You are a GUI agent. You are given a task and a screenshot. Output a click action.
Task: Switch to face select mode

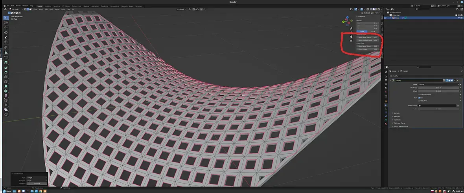[31, 9]
